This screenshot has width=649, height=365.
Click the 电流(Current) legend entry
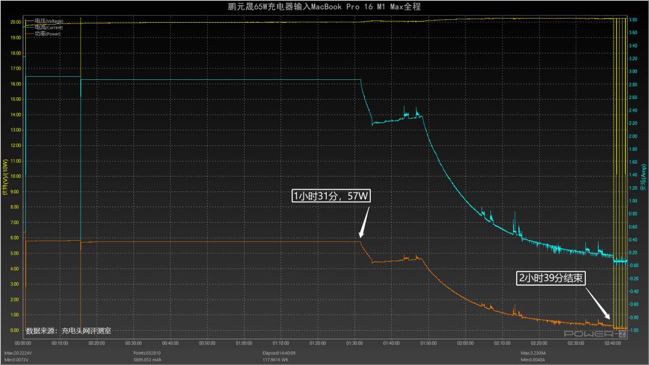[44, 27]
